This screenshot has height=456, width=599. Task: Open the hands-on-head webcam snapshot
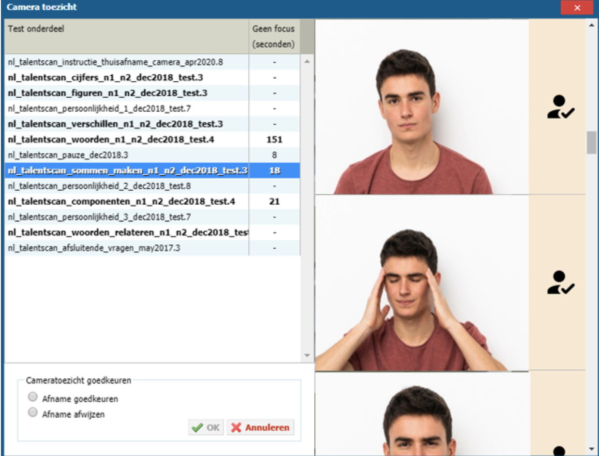click(x=421, y=283)
